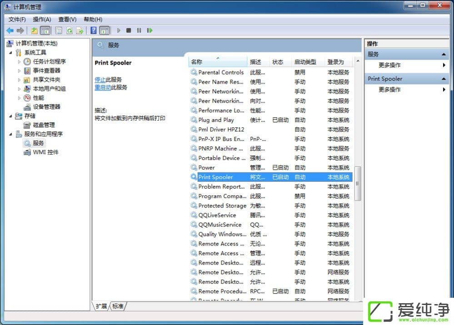The image size is (454, 325).
Task: Click the Back navigation arrow
Action: tap(10, 30)
